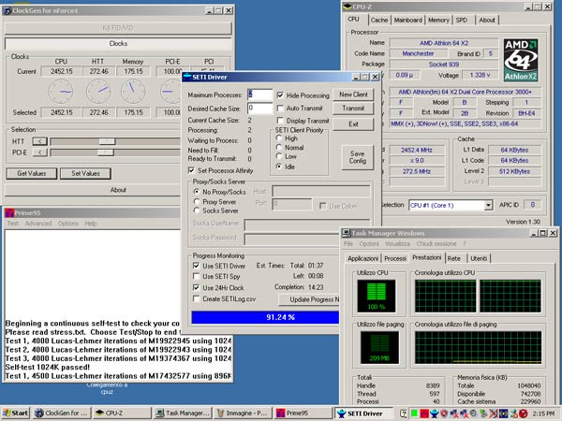The width and height of the screenshot is (562, 421).
Task: Click the blue SETI tray icon
Action: [434, 414]
